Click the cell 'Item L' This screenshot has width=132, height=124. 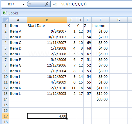18,93
